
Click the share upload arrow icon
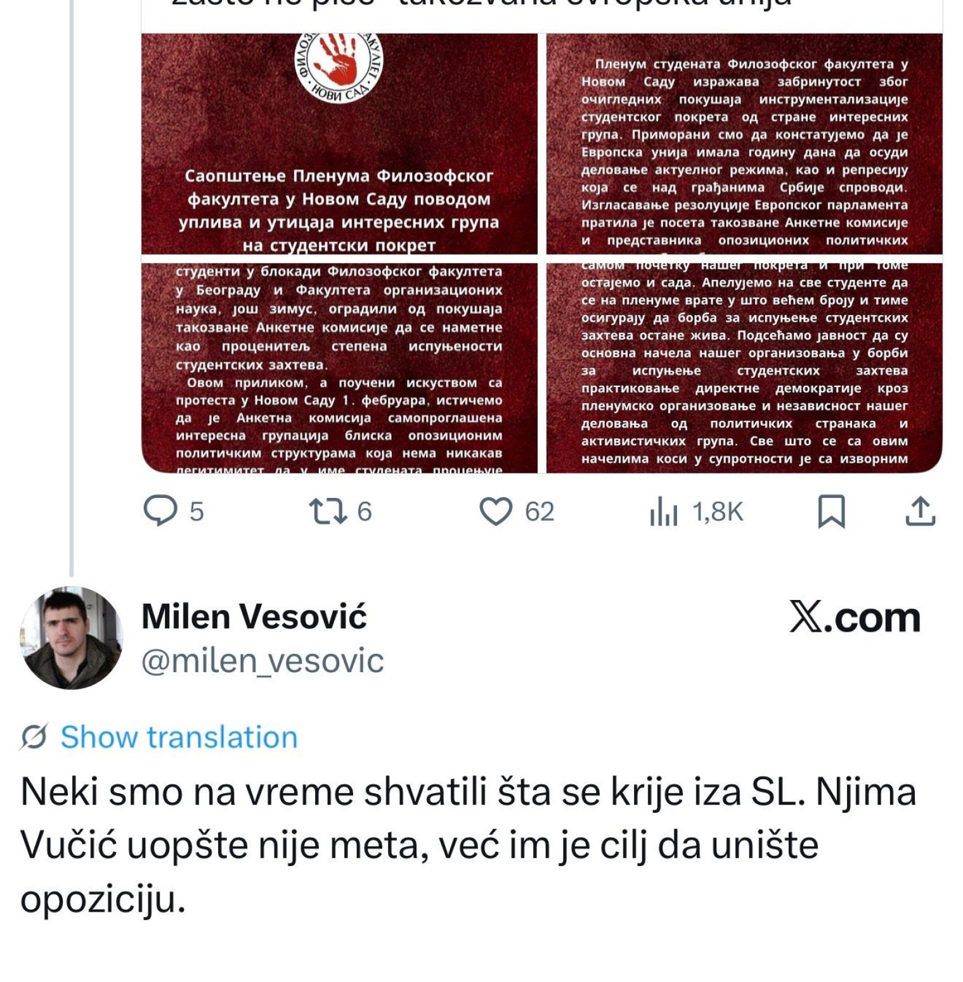[920, 512]
